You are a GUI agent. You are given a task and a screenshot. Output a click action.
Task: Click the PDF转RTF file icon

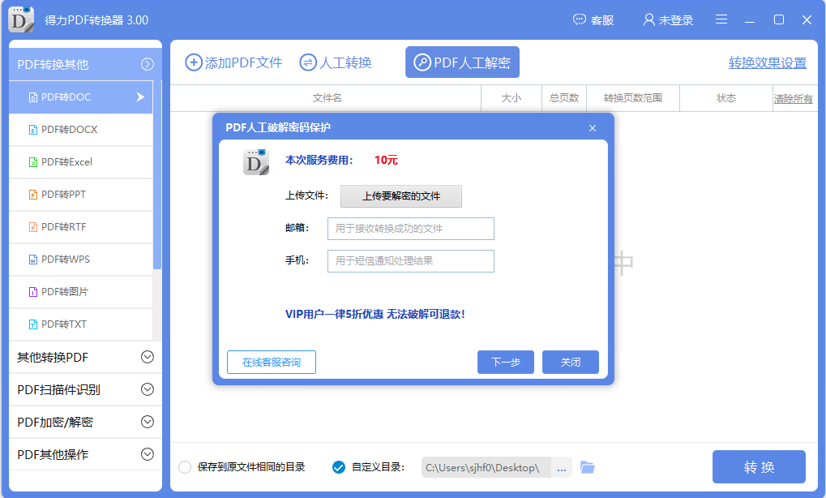(32, 227)
